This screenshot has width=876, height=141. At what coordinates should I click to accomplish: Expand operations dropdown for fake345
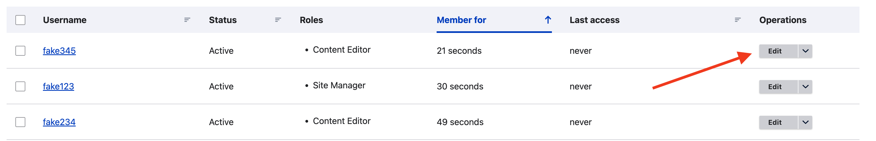[x=805, y=51]
